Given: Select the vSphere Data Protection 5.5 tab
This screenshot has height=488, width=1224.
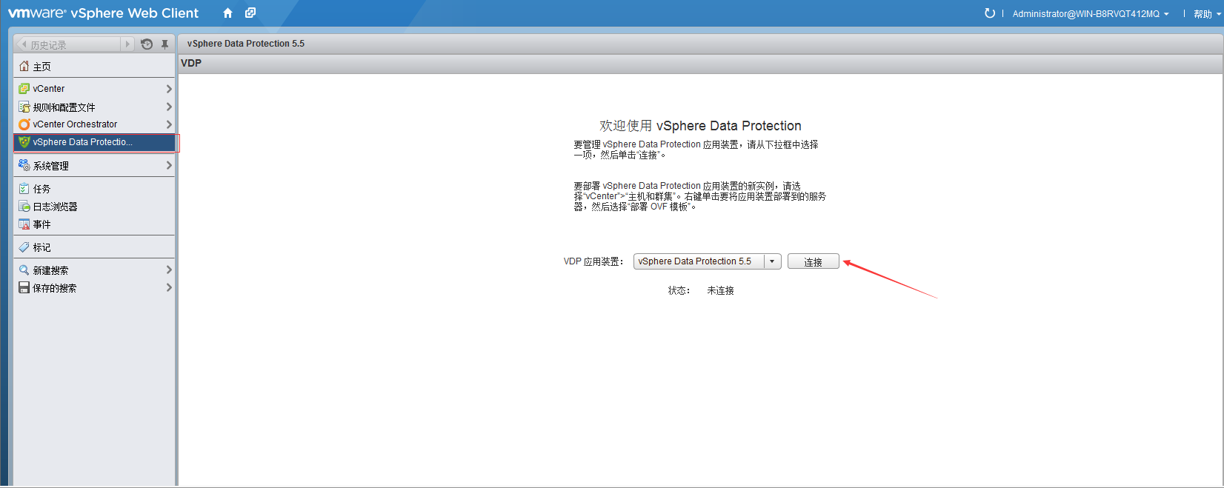Looking at the screenshot, I should point(246,44).
